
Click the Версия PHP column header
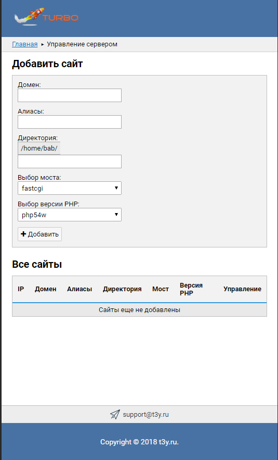[191, 289]
